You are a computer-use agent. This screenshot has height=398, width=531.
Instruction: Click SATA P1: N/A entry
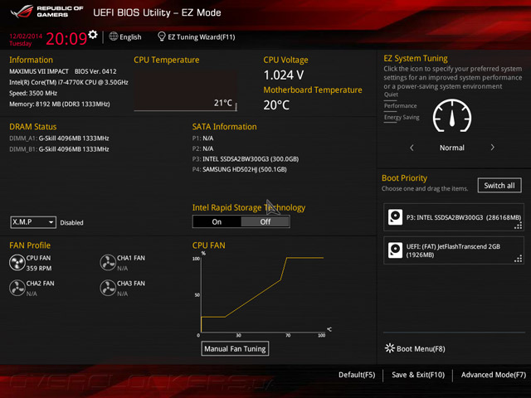(x=202, y=138)
